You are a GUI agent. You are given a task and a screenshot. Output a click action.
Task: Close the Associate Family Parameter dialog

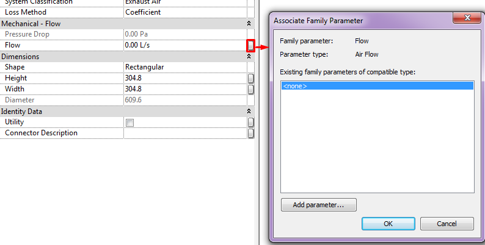tap(467, 18)
